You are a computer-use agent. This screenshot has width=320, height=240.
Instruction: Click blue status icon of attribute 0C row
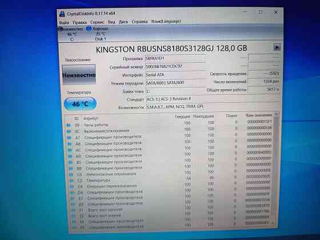(69, 131)
